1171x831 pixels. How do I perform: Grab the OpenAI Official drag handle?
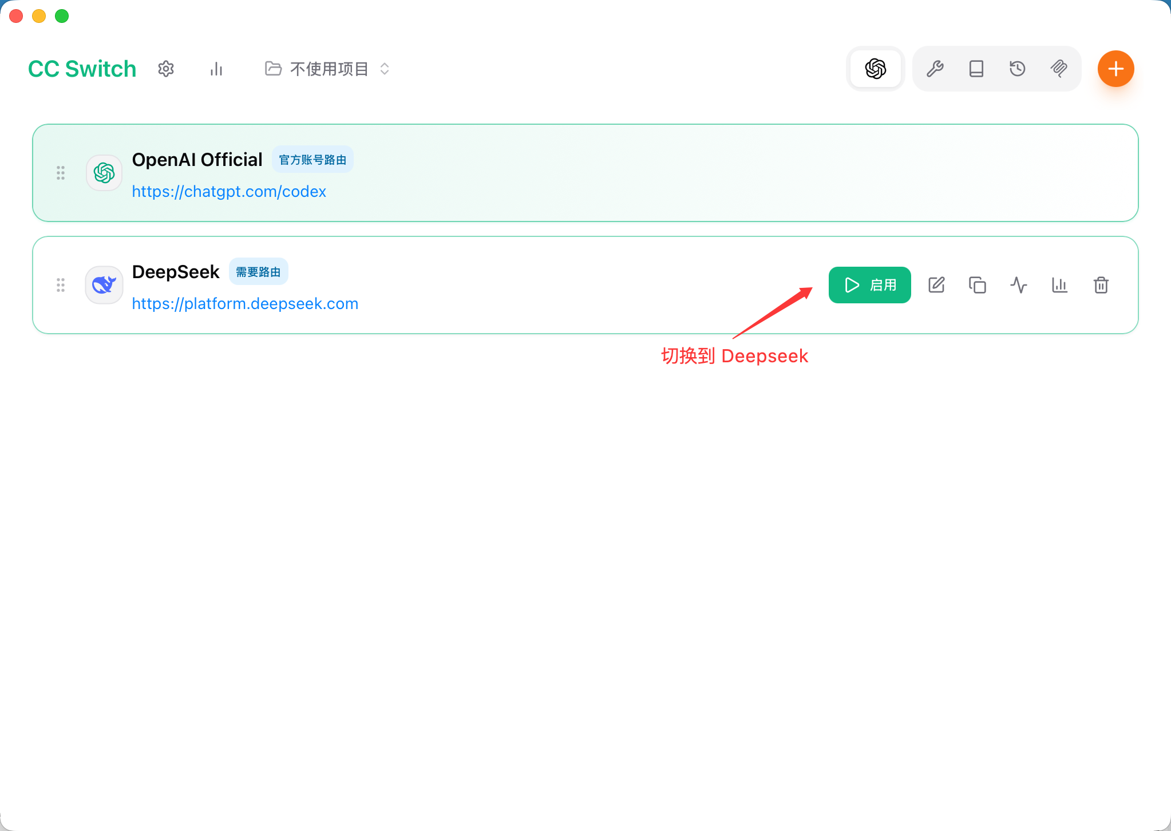click(x=61, y=173)
